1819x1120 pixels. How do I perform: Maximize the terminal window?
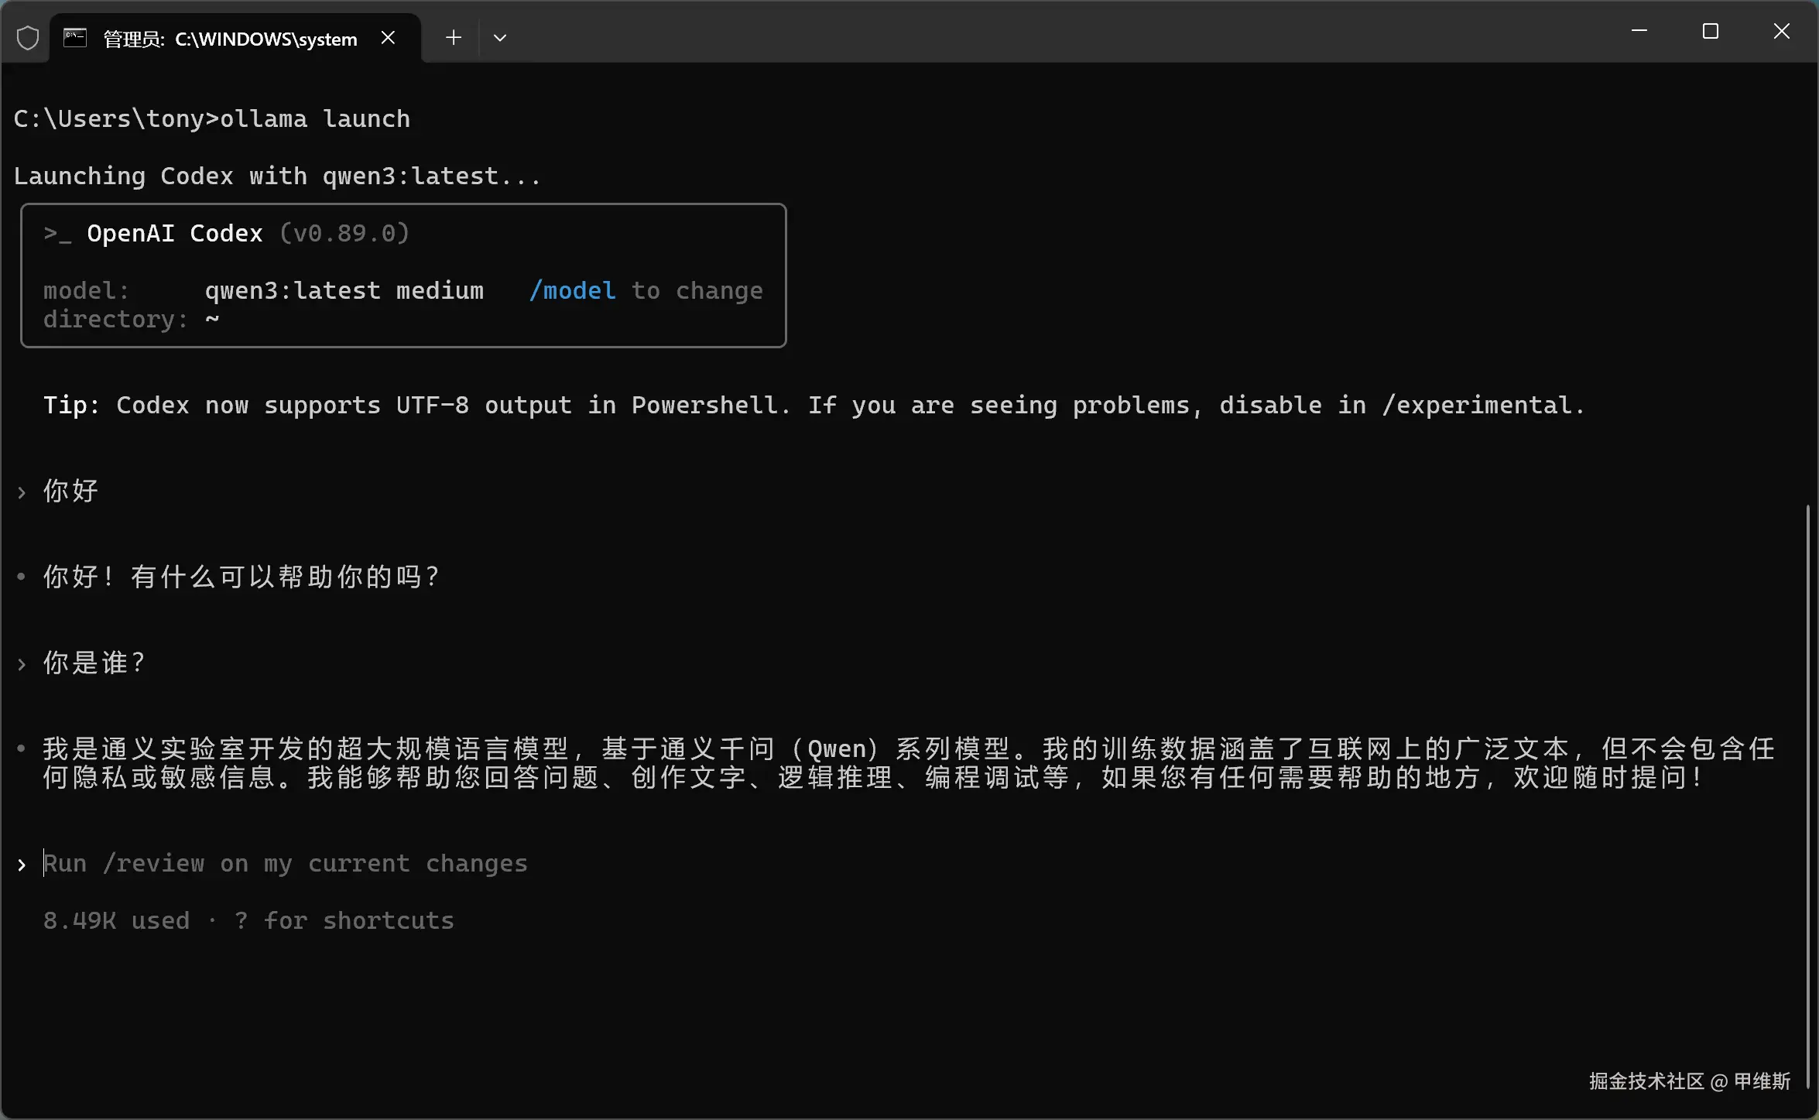click(1710, 31)
